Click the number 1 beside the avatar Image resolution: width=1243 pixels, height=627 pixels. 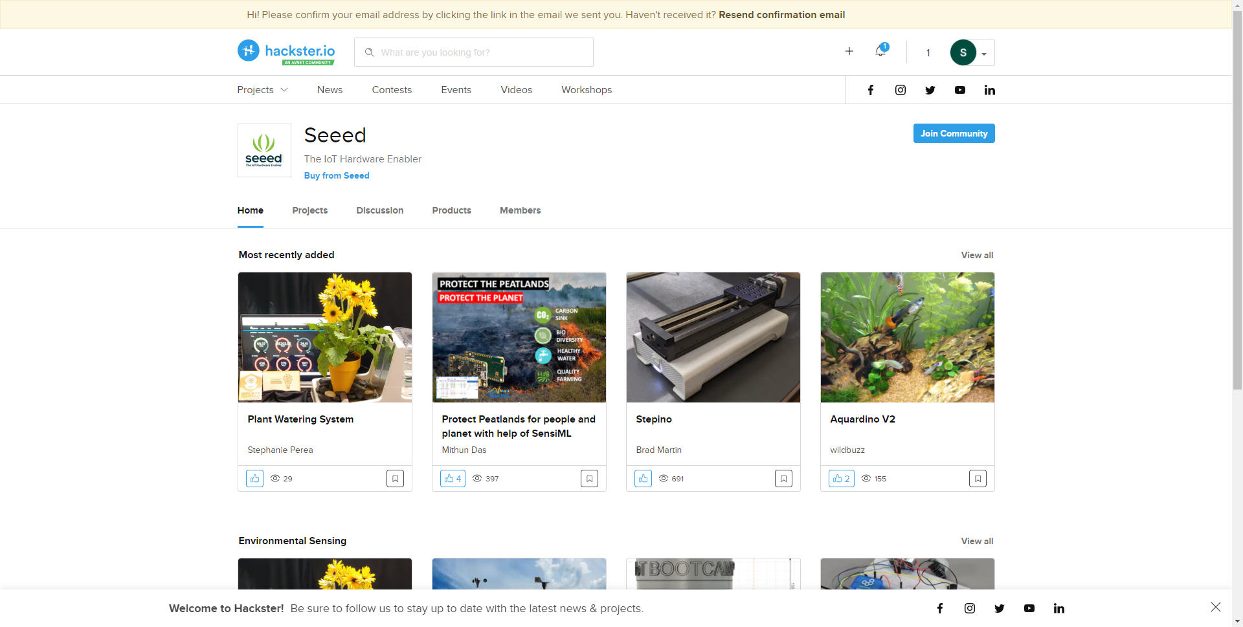928,53
